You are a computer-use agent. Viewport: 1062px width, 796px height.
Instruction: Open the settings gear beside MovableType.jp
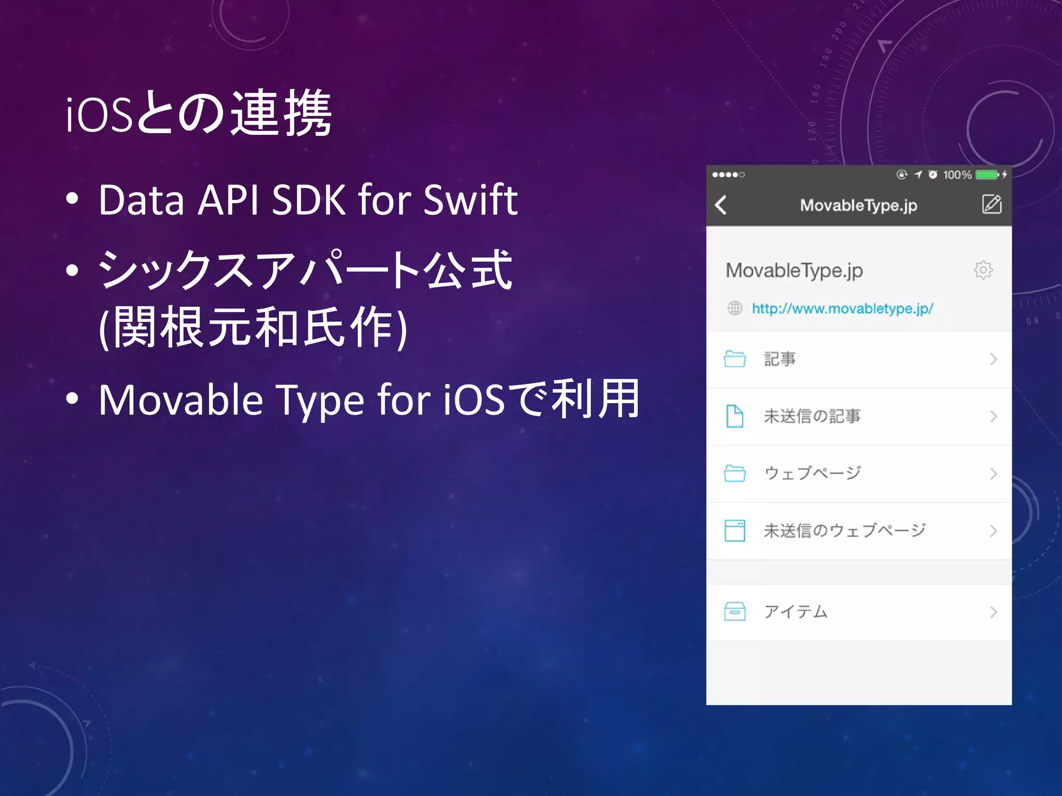(x=983, y=270)
